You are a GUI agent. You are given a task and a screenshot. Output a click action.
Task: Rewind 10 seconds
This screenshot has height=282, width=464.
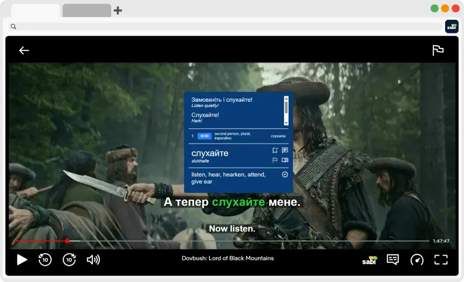click(45, 259)
